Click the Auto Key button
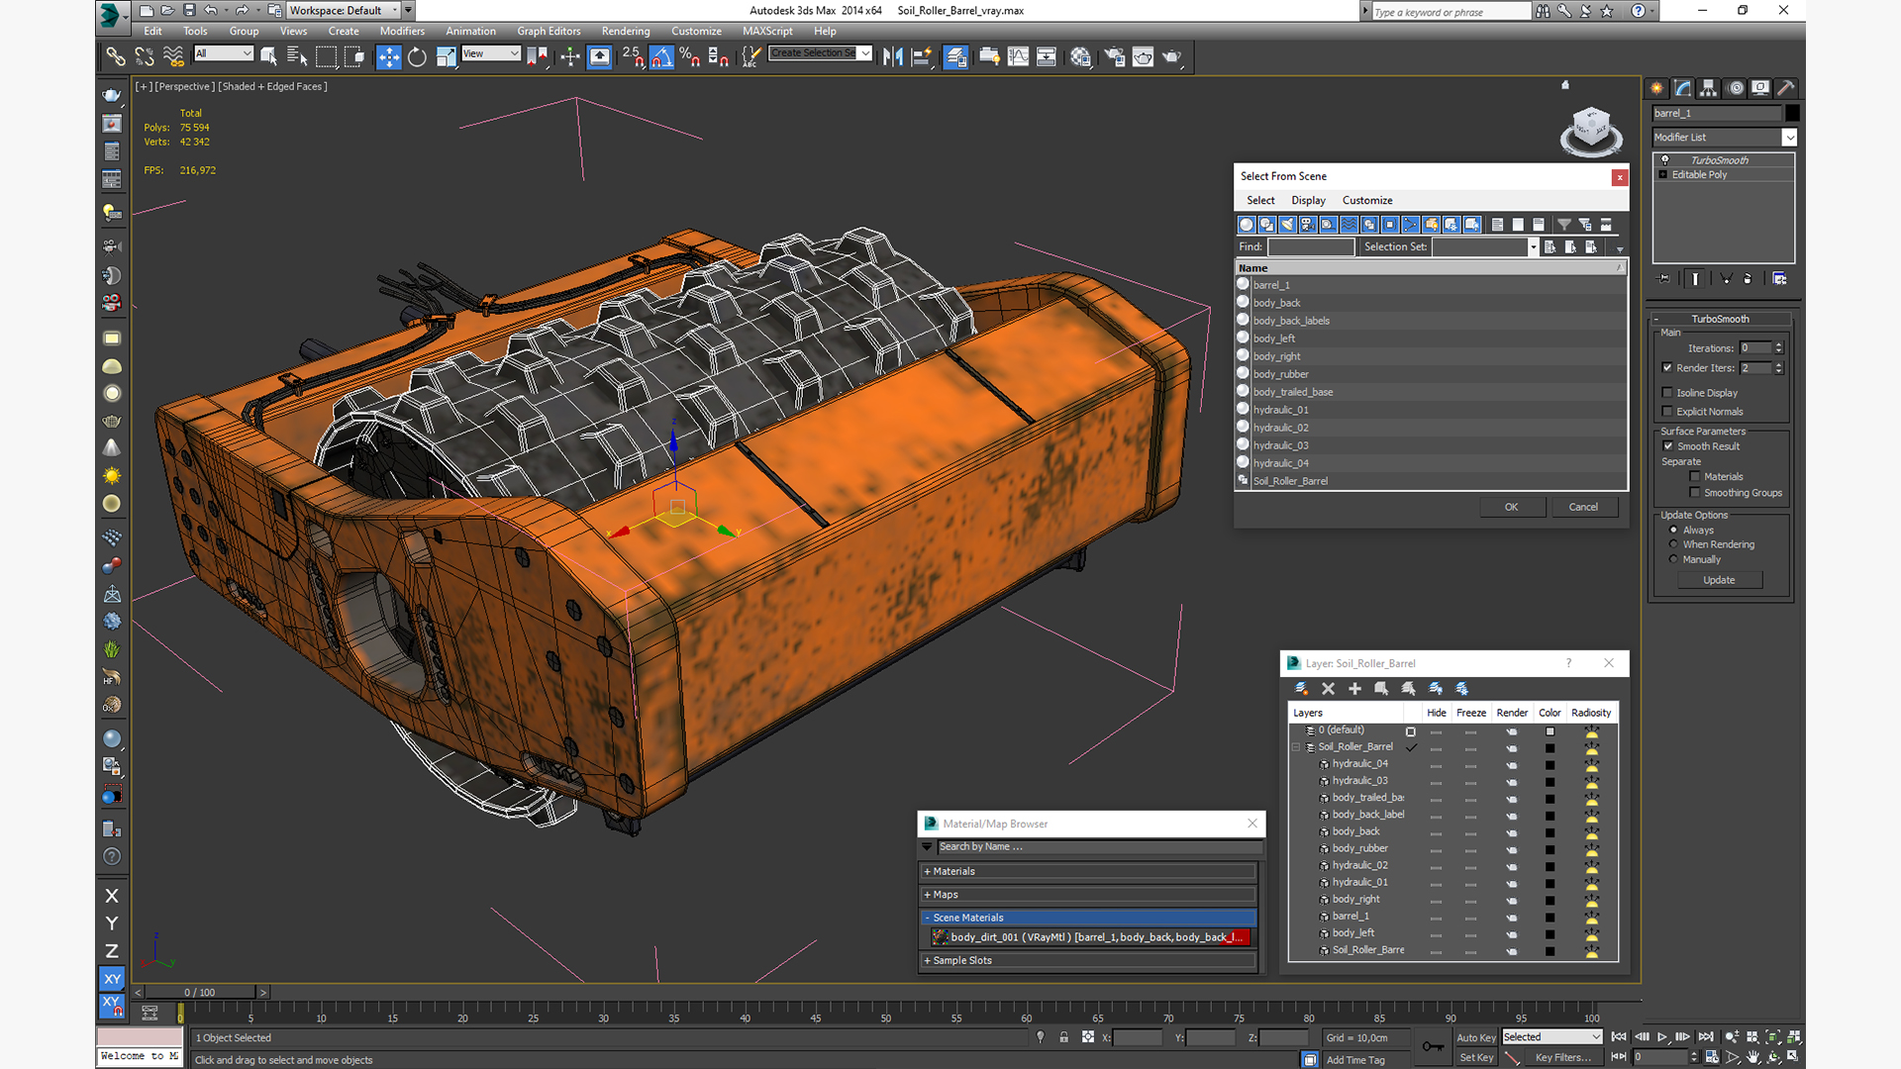The image size is (1901, 1069). point(1475,1037)
